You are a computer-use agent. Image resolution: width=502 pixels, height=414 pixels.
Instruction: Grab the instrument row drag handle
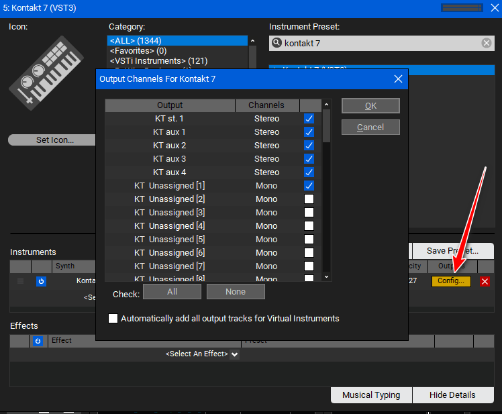coord(21,281)
